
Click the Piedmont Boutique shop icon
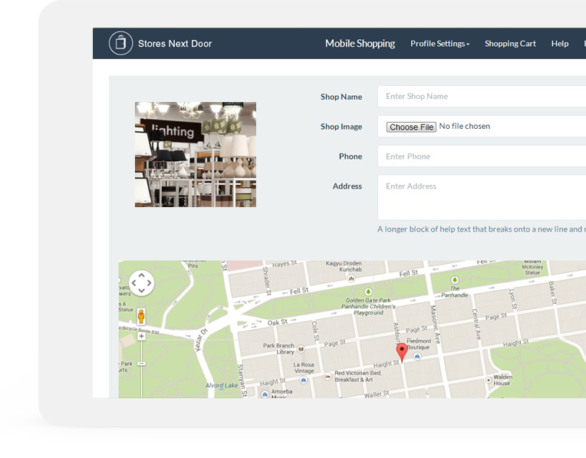[417, 356]
